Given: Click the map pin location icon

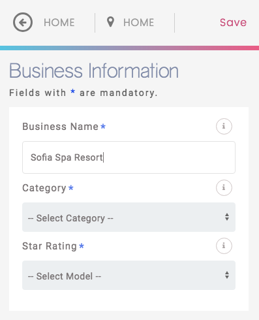Looking at the screenshot, I should (x=110, y=22).
